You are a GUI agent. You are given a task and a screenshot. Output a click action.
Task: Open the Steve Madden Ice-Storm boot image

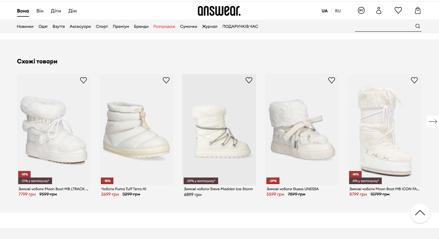[x=219, y=129]
